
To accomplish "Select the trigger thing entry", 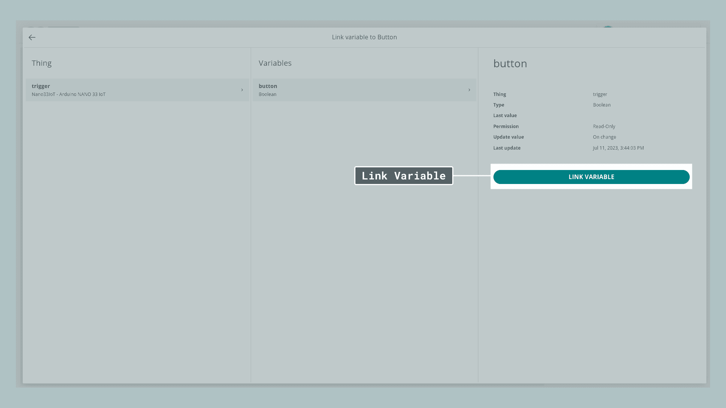I will click(41, 86).
